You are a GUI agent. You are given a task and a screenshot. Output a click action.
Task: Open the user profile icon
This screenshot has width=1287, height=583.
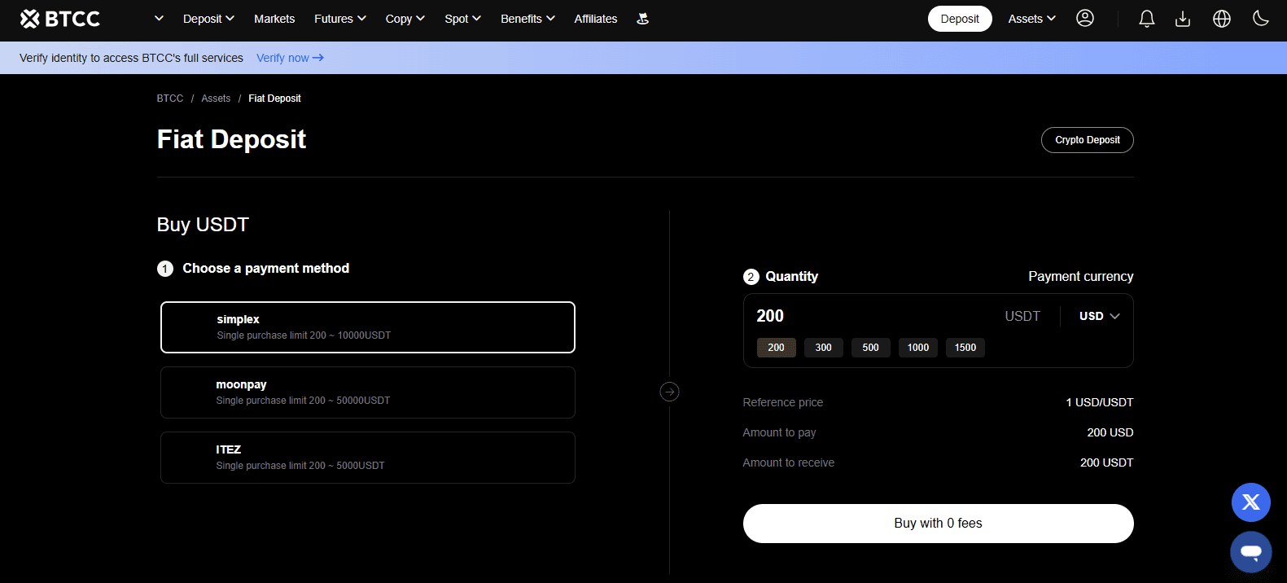click(1085, 18)
